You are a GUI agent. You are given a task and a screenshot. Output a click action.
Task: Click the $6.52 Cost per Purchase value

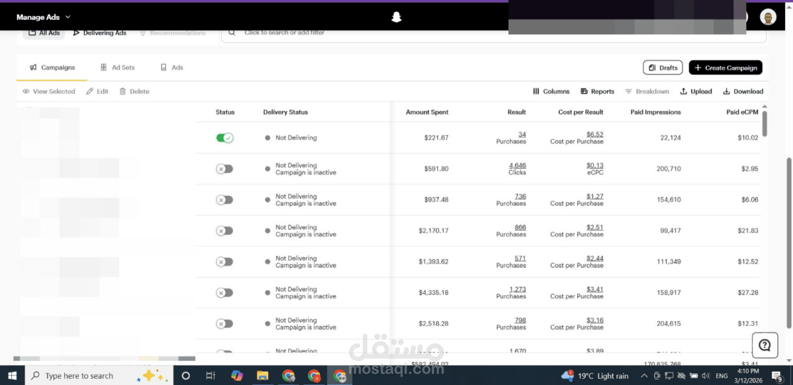[595, 135]
